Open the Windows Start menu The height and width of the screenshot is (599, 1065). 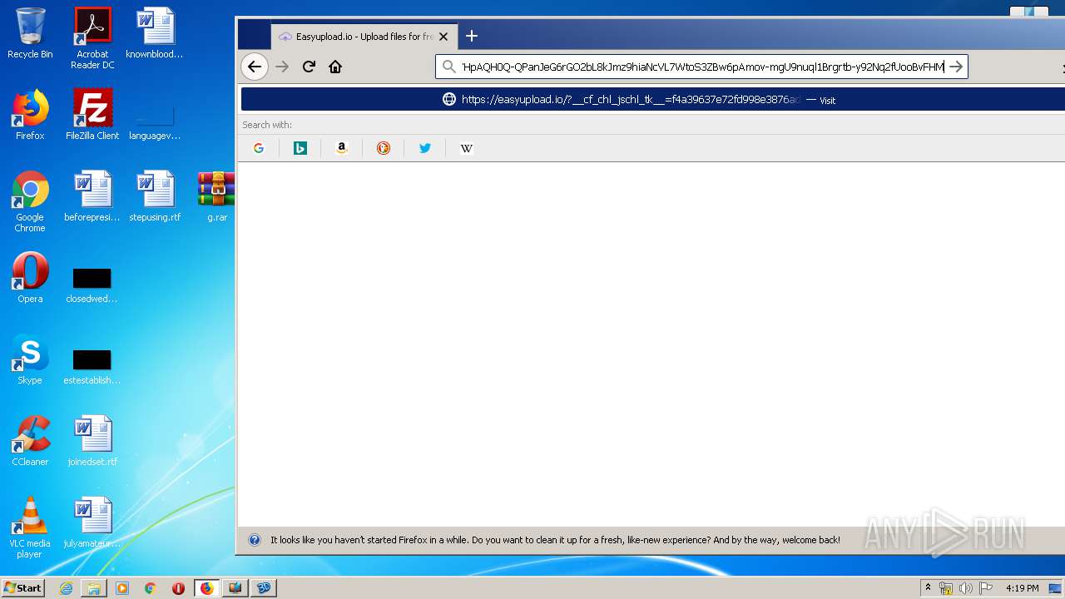(x=23, y=587)
